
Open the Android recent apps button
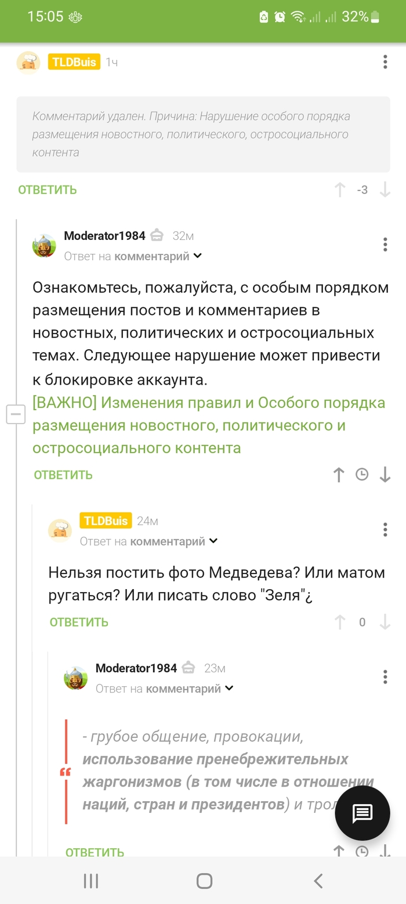(90, 881)
